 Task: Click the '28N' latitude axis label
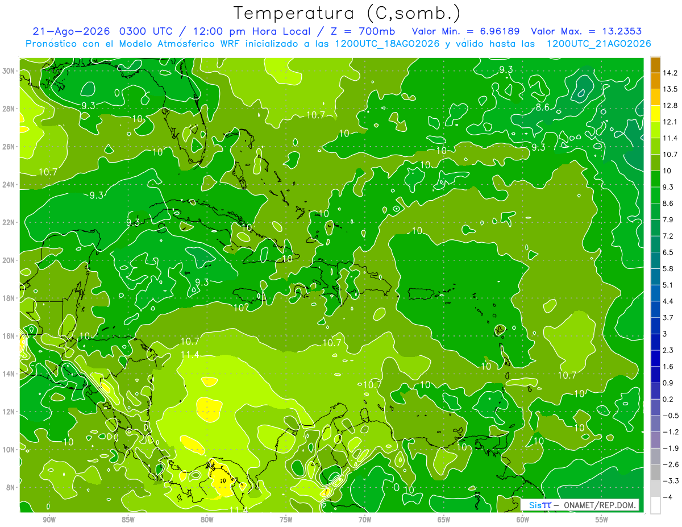pos(9,109)
